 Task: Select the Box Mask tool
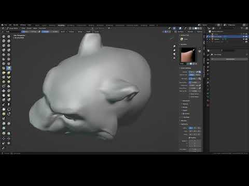coord(4,109)
